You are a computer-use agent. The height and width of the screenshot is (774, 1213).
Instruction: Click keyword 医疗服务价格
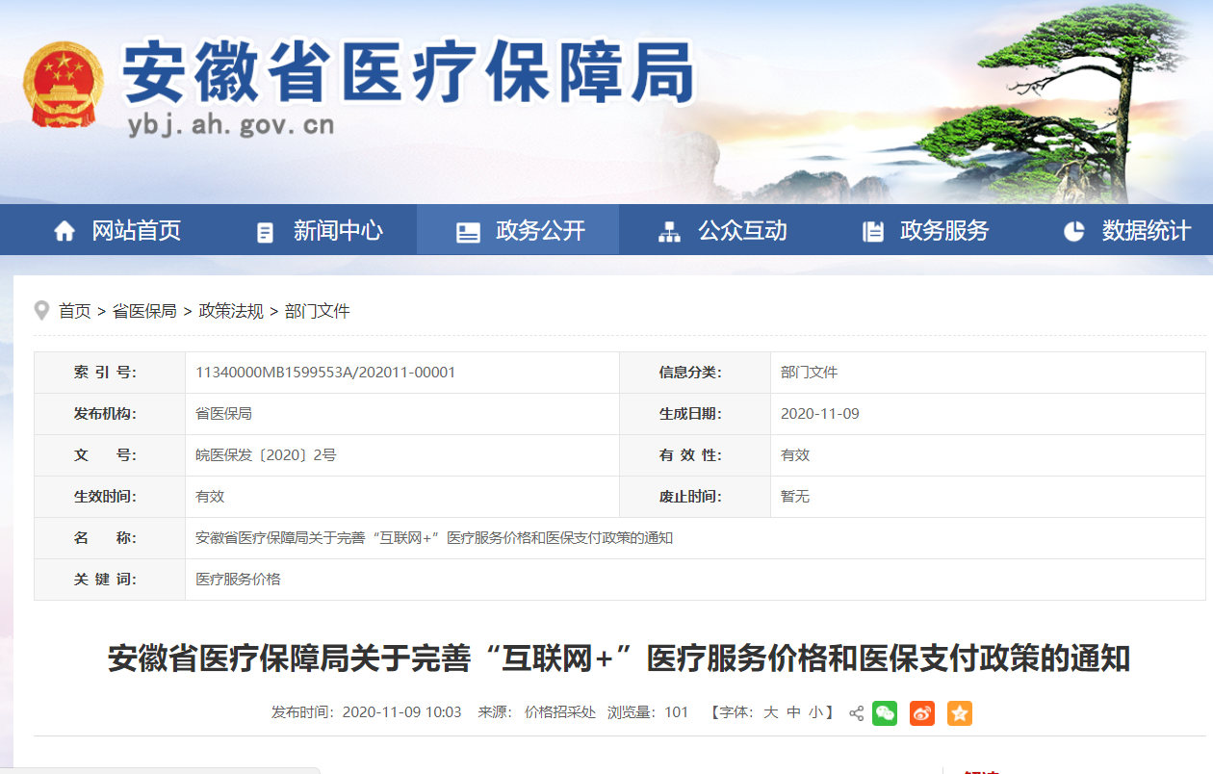coord(238,579)
